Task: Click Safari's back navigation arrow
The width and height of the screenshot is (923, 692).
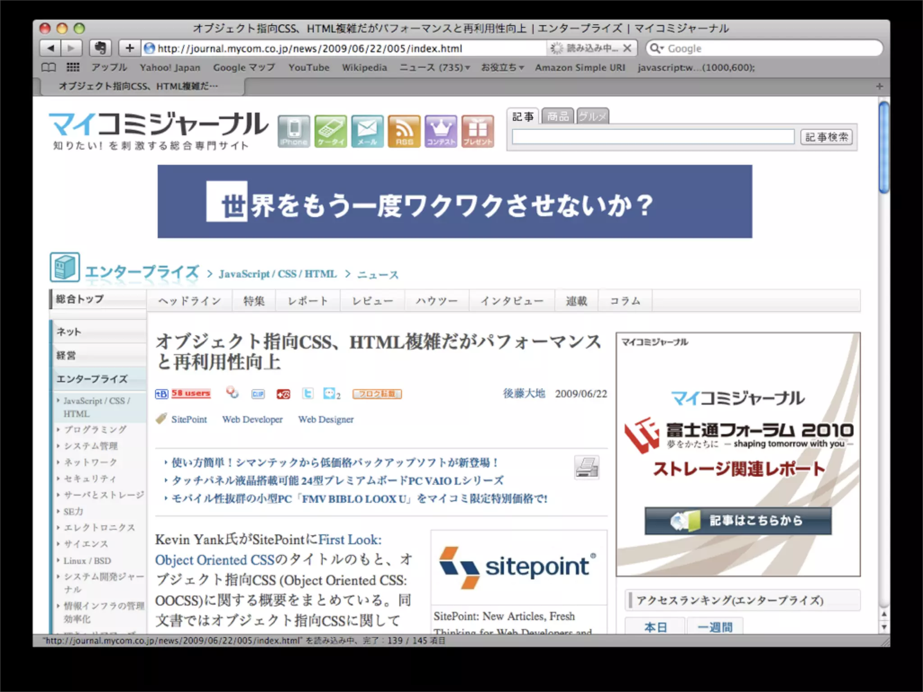Action: pyautogui.click(x=50, y=48)
